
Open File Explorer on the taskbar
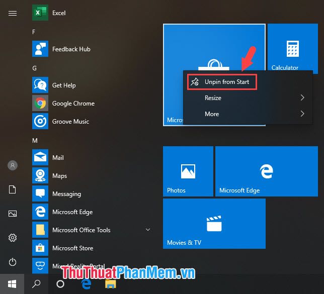(x=111, y=284)
